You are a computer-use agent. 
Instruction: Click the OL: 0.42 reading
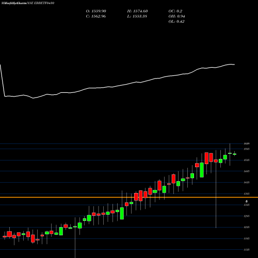point(176,22)
